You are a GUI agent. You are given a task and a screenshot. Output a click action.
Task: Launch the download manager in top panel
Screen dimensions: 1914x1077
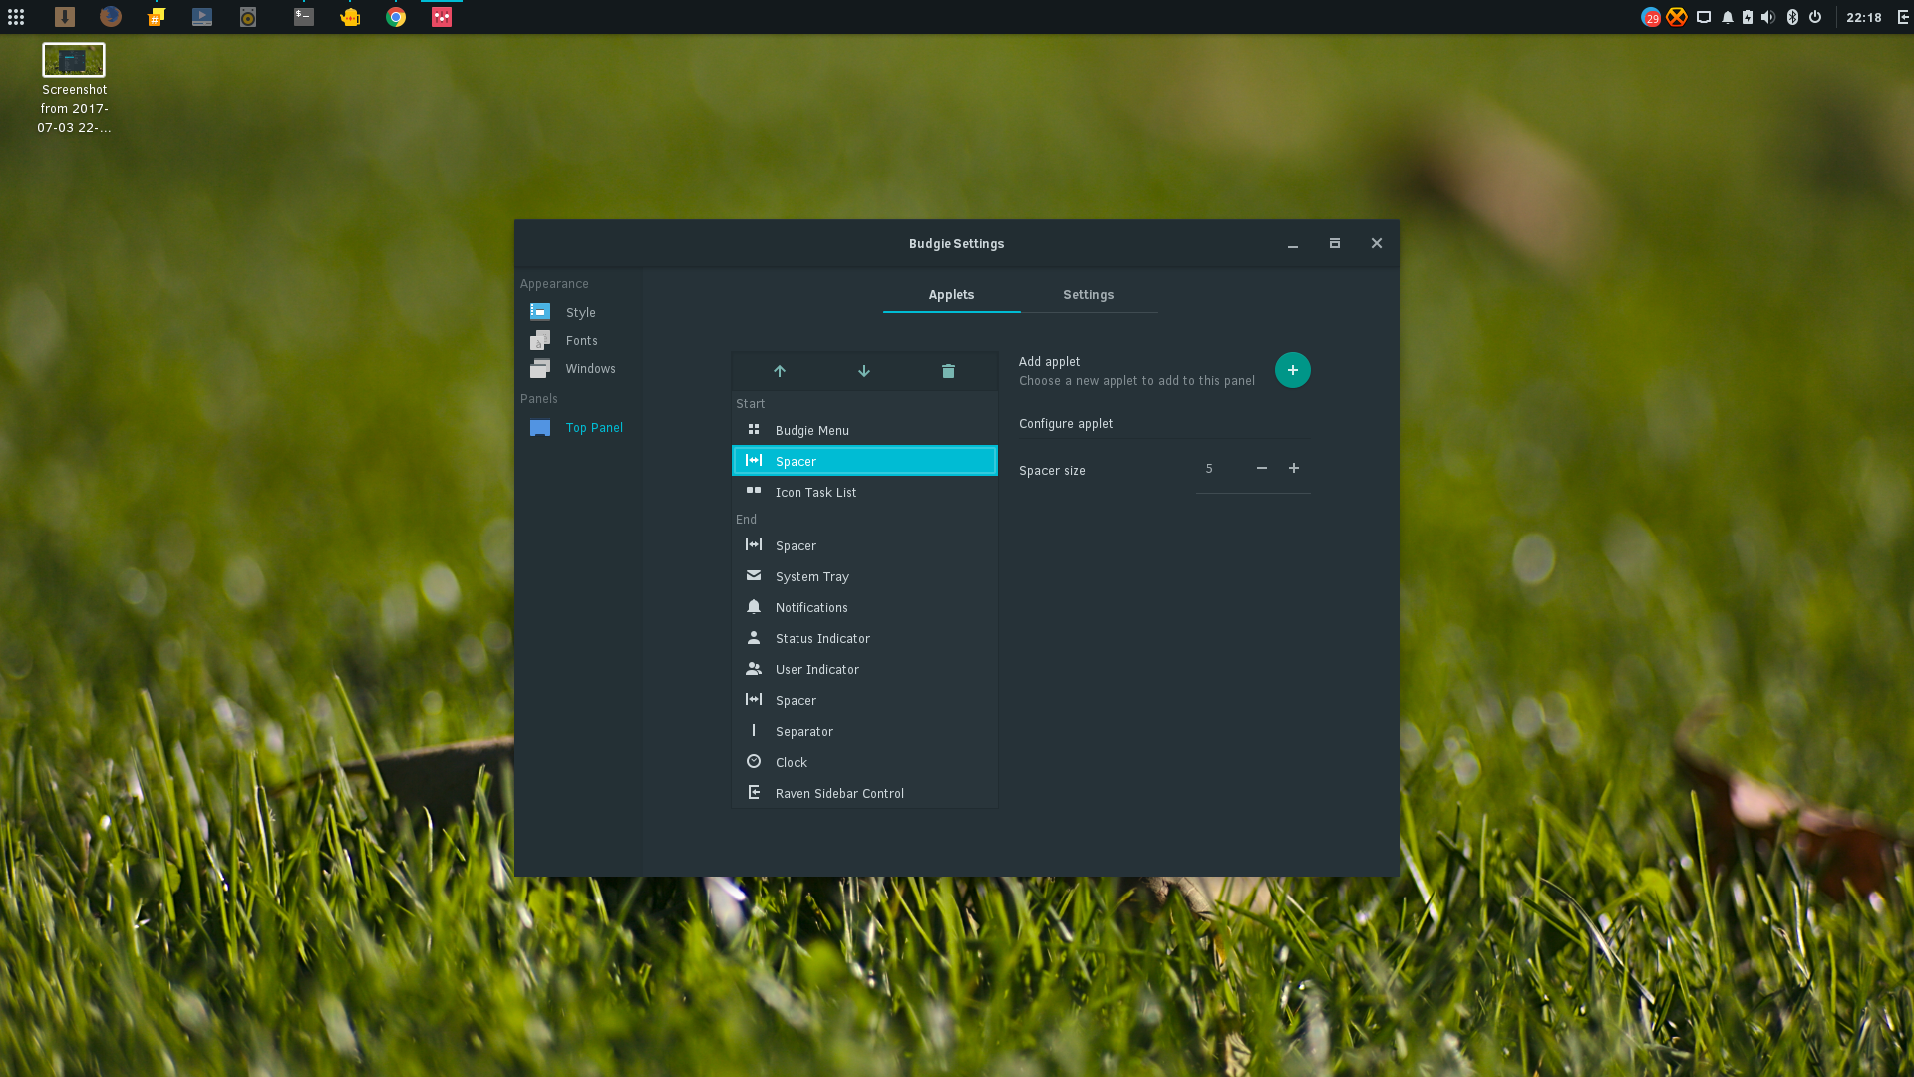coord(65,17)
